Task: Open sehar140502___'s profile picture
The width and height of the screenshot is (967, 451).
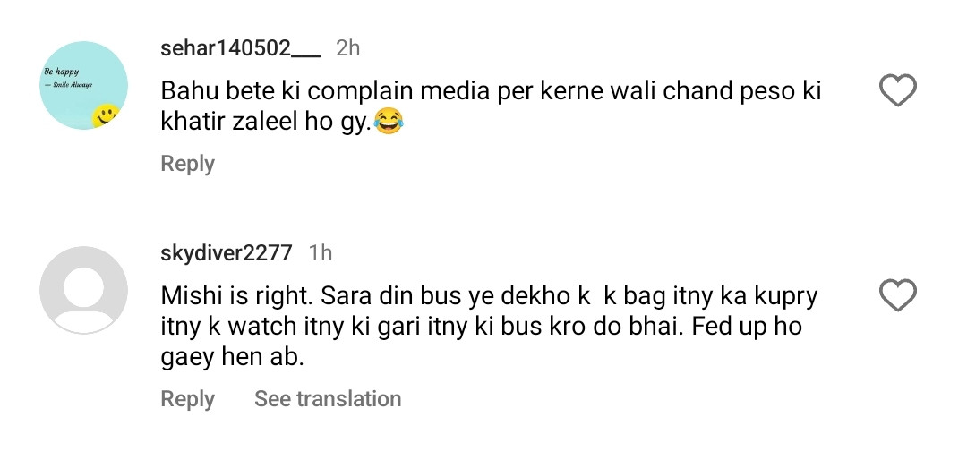Action: tap(84, 85)
